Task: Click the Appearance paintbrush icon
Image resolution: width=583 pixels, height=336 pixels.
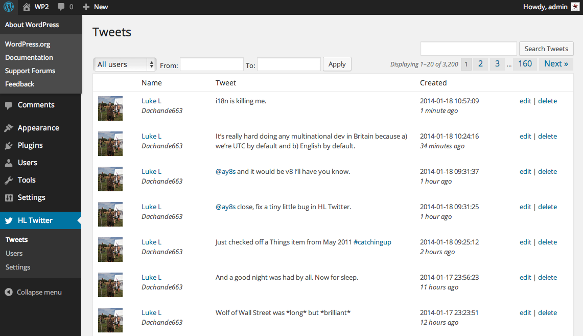Action: click(x=9, y=128)
